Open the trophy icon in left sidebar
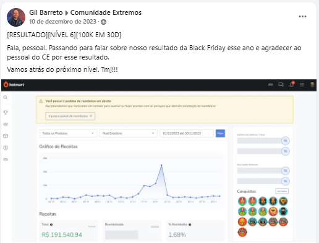The width and height of the screenshot is (319, 243). click(6, 112)
